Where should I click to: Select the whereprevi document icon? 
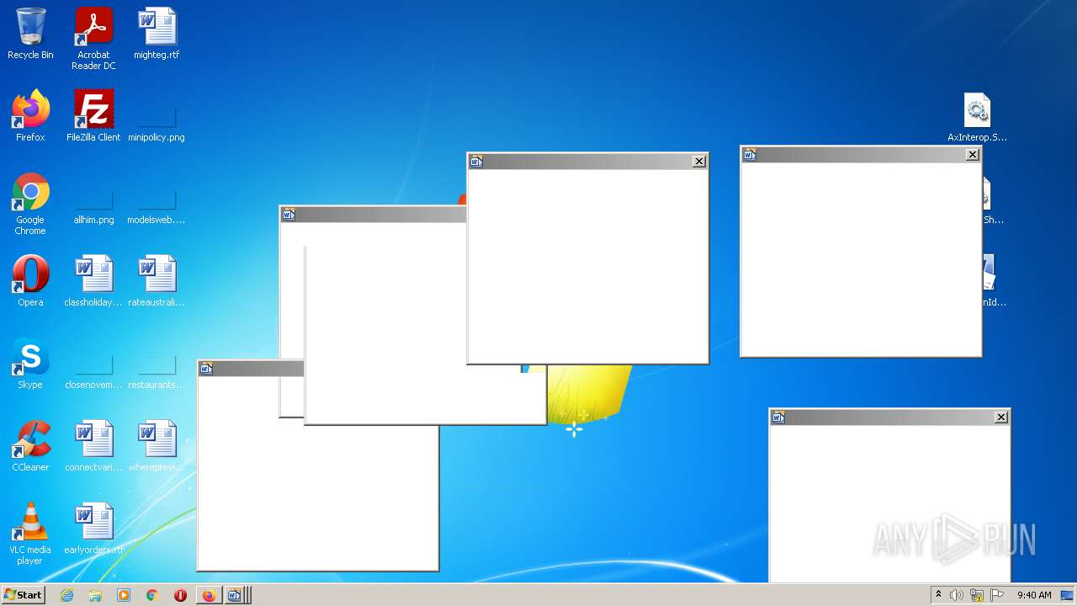click(157, 446)
